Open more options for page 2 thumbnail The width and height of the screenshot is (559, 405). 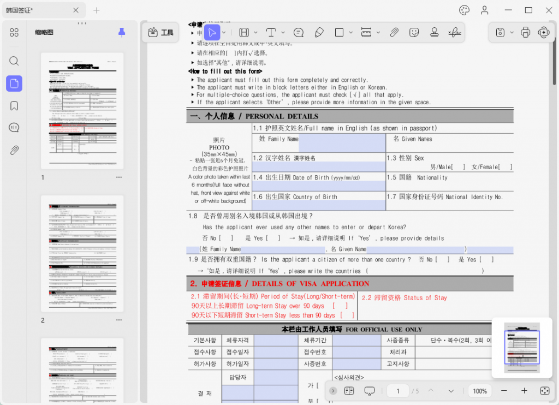[x=118, y=320]
